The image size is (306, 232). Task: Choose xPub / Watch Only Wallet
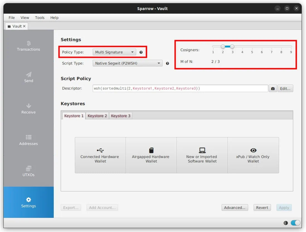[253, 155]
